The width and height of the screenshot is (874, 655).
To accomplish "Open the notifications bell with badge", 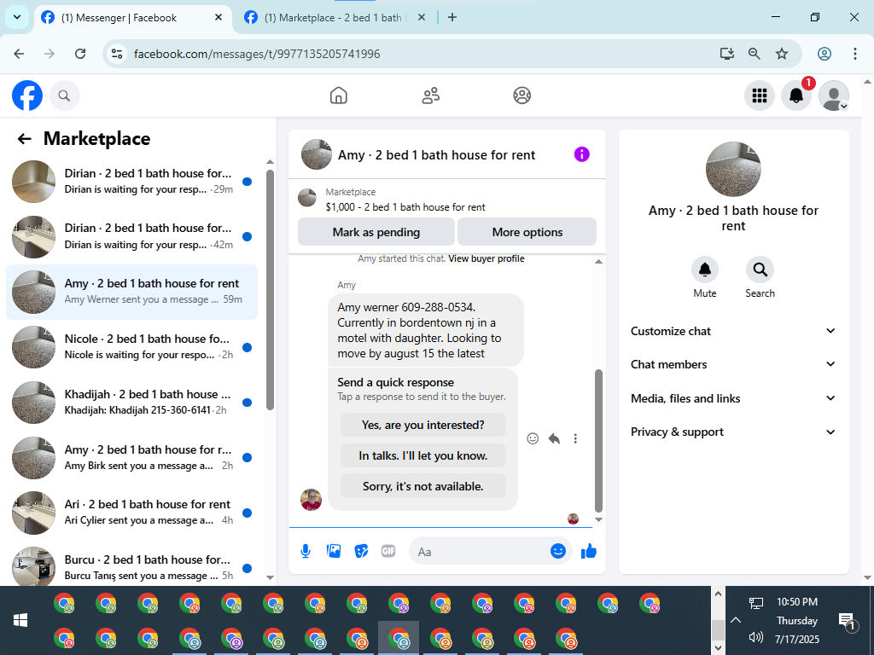I will (x=796, y=96).
